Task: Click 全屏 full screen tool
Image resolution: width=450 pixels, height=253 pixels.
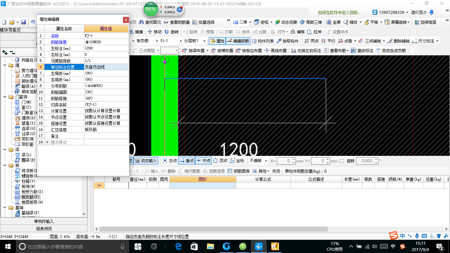Action: coord(334,22)
